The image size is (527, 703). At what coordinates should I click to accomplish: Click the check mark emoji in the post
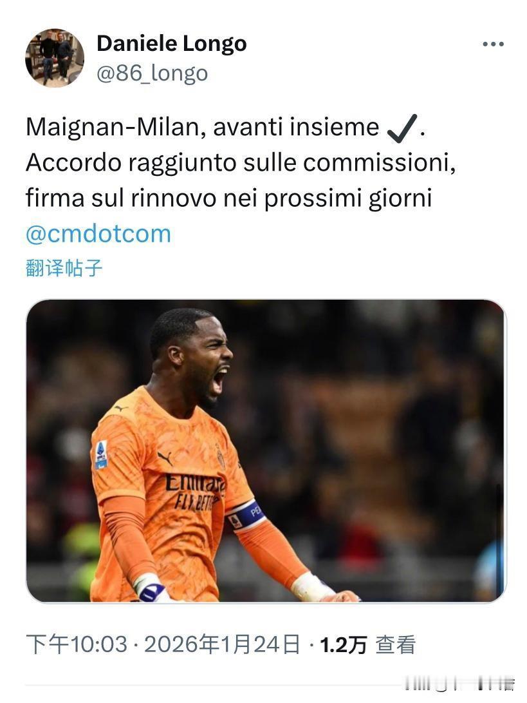point(402,128)
